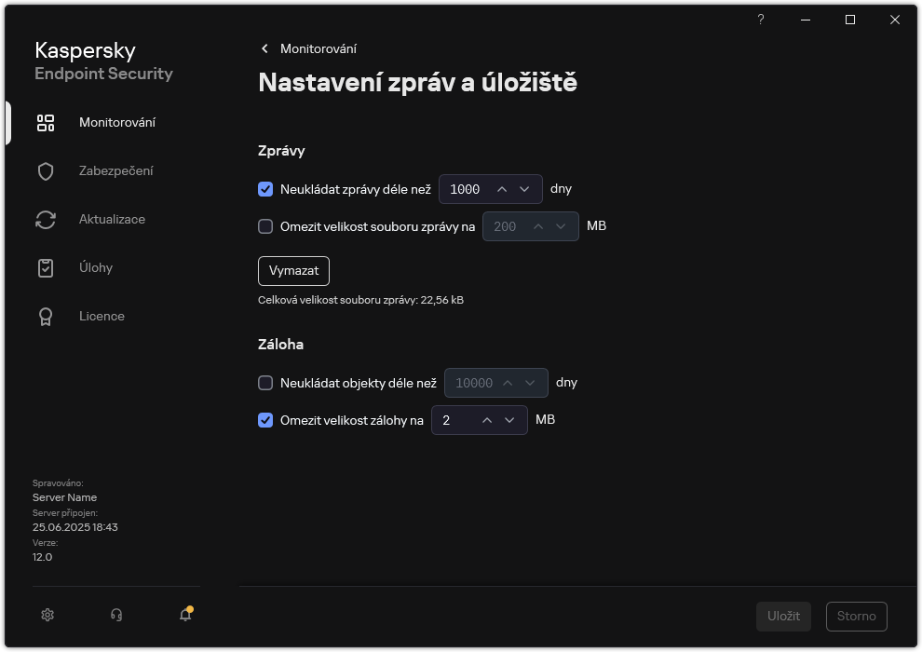The height and width of the screenshot is (652, 922).
Task: Save settings with Uložit
Action: (783, 616)
